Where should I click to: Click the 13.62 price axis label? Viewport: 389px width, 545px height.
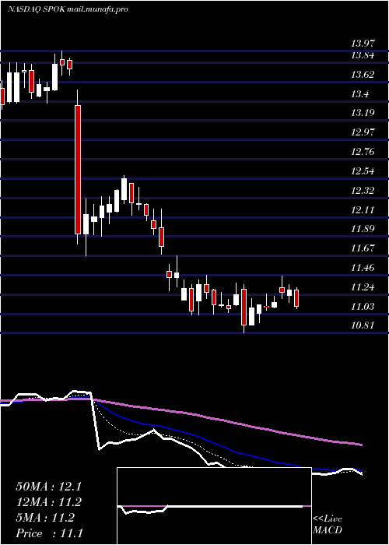(x=363, y=75)
